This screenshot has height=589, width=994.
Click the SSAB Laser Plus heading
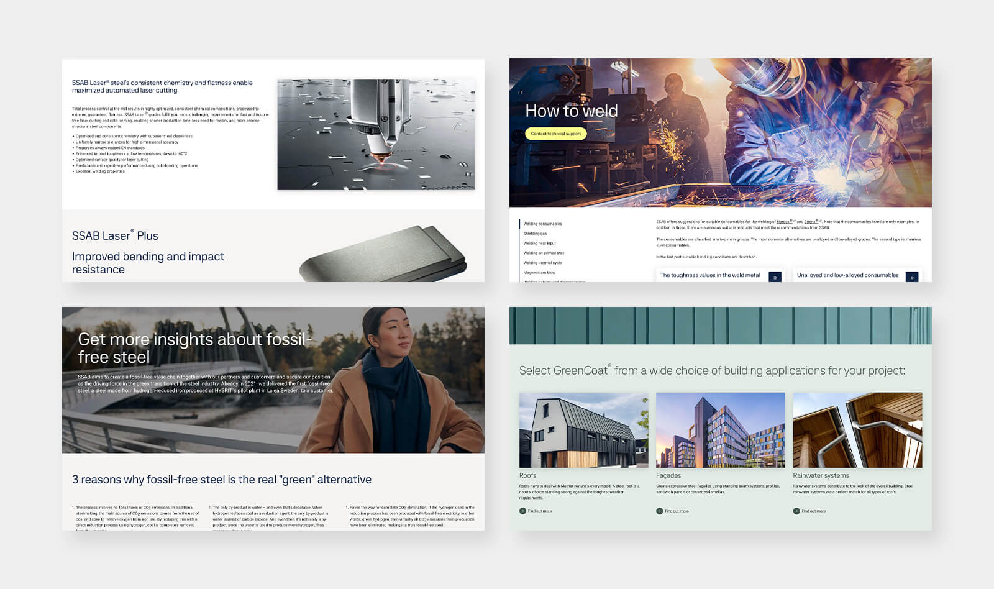115,236
